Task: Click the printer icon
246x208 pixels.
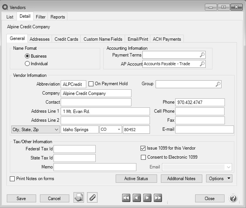Action: coord(79,197)
